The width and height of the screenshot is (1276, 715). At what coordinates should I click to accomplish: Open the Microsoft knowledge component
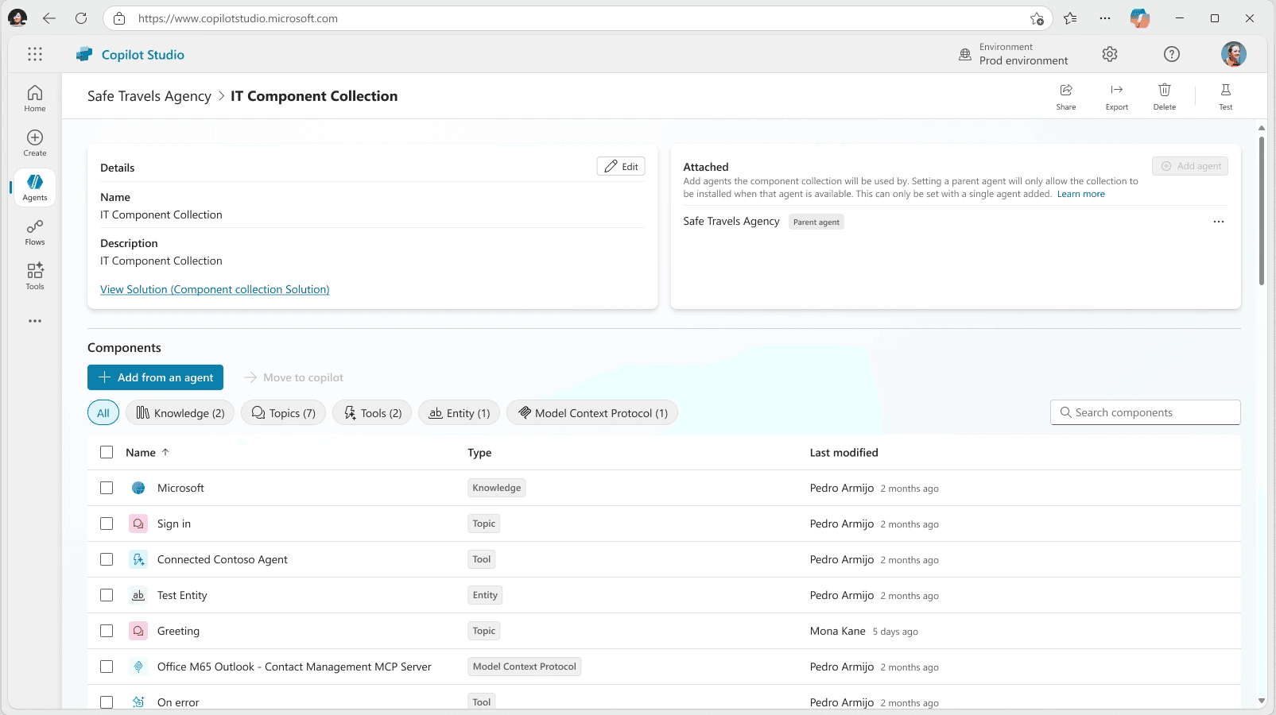180,488
